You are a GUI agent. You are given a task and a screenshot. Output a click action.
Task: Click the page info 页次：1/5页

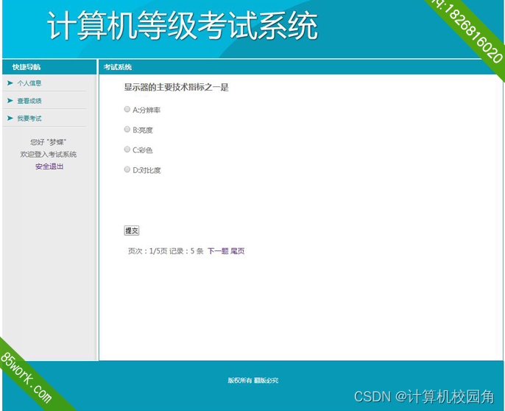[x=147, y=251]
